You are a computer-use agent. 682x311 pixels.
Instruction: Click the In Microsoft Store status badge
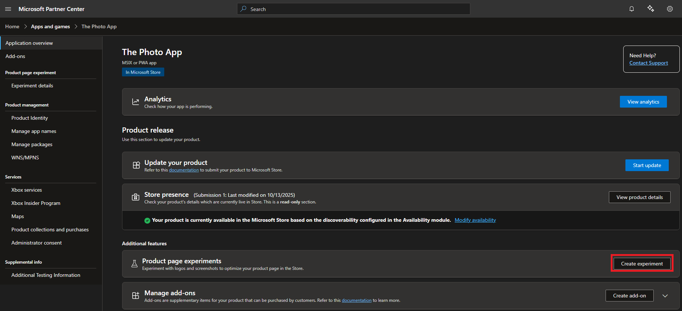[143, 72]
